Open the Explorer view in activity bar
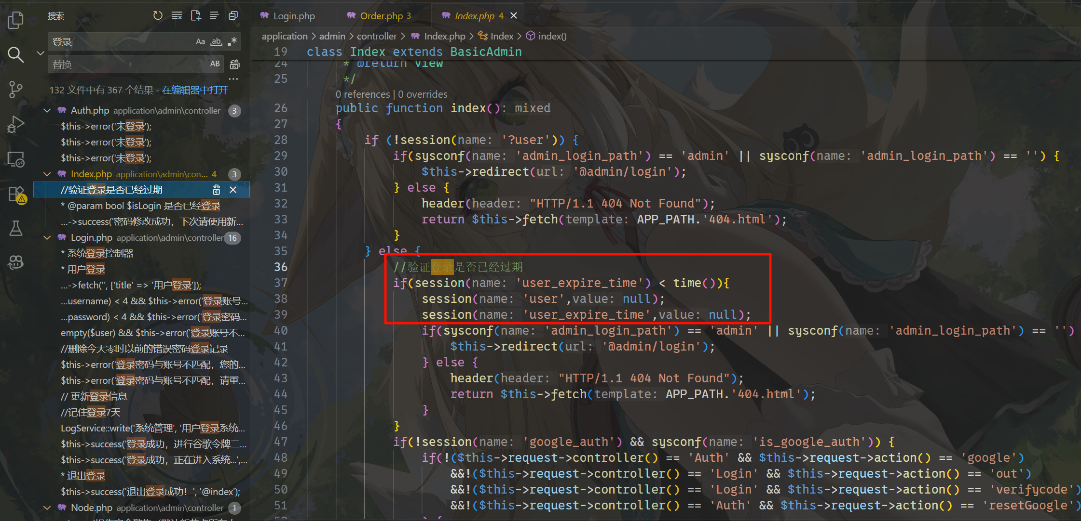This screenshot has height=521, width=1081. 15,20
